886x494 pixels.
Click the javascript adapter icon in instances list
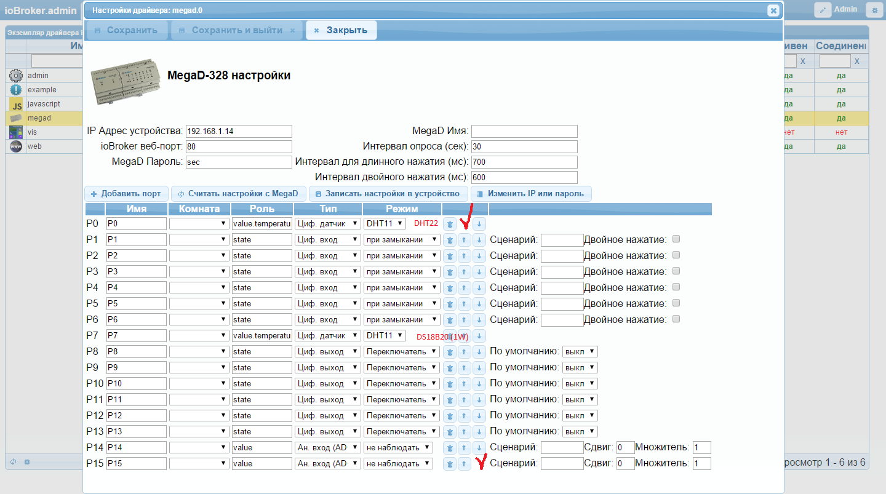(x=16, y=104)
